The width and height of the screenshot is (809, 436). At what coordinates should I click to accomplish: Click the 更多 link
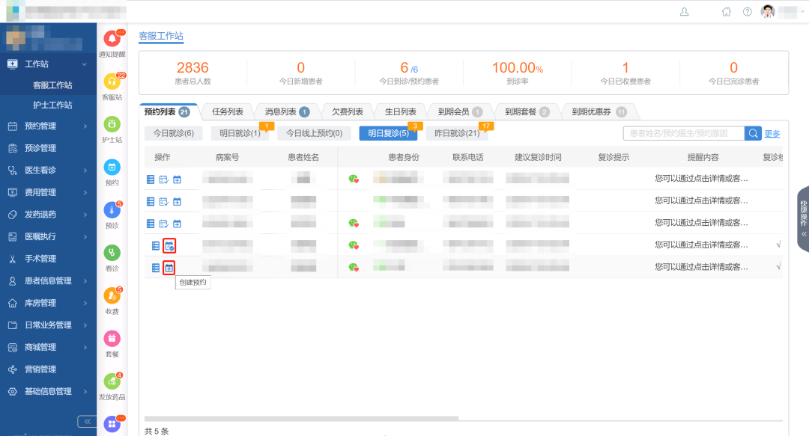[x=772, y=134]
